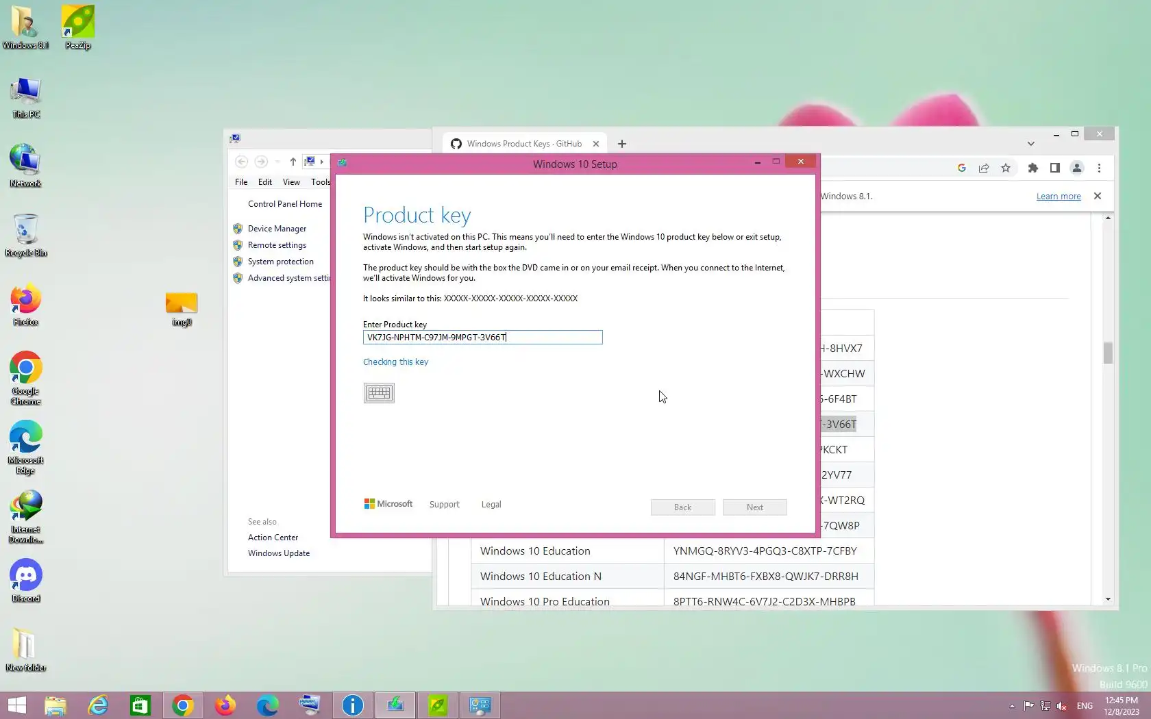Dismiss the Chrome info bar
Image resolution: width=1151 pixels, height=719 pixels.
click(x=1098, y=196)
